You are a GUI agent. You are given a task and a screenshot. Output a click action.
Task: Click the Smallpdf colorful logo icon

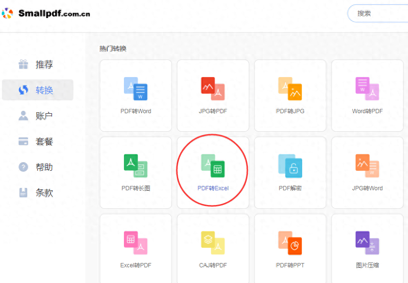point(7,13)
